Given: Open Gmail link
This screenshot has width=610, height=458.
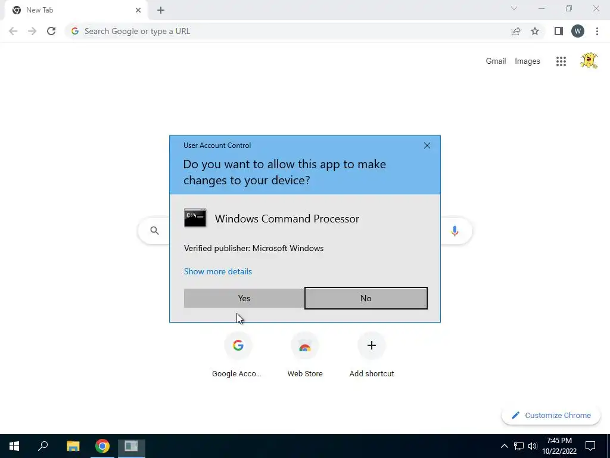Looking at the screenshot, I should point(496,61).
